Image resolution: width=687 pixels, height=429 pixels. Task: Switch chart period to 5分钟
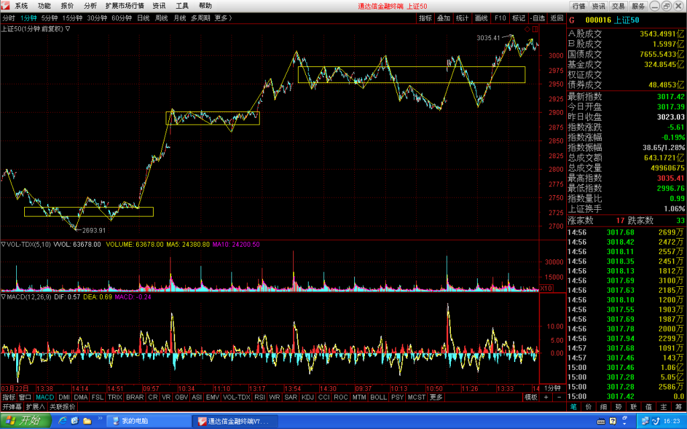[x=50, y=18]
